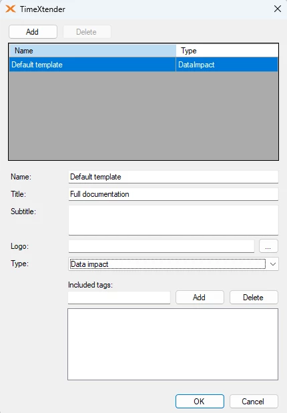The height and width of the screenshot is (413, 287).
Task: Sort templates by the Type column header
Action: [x=227, y=51]
